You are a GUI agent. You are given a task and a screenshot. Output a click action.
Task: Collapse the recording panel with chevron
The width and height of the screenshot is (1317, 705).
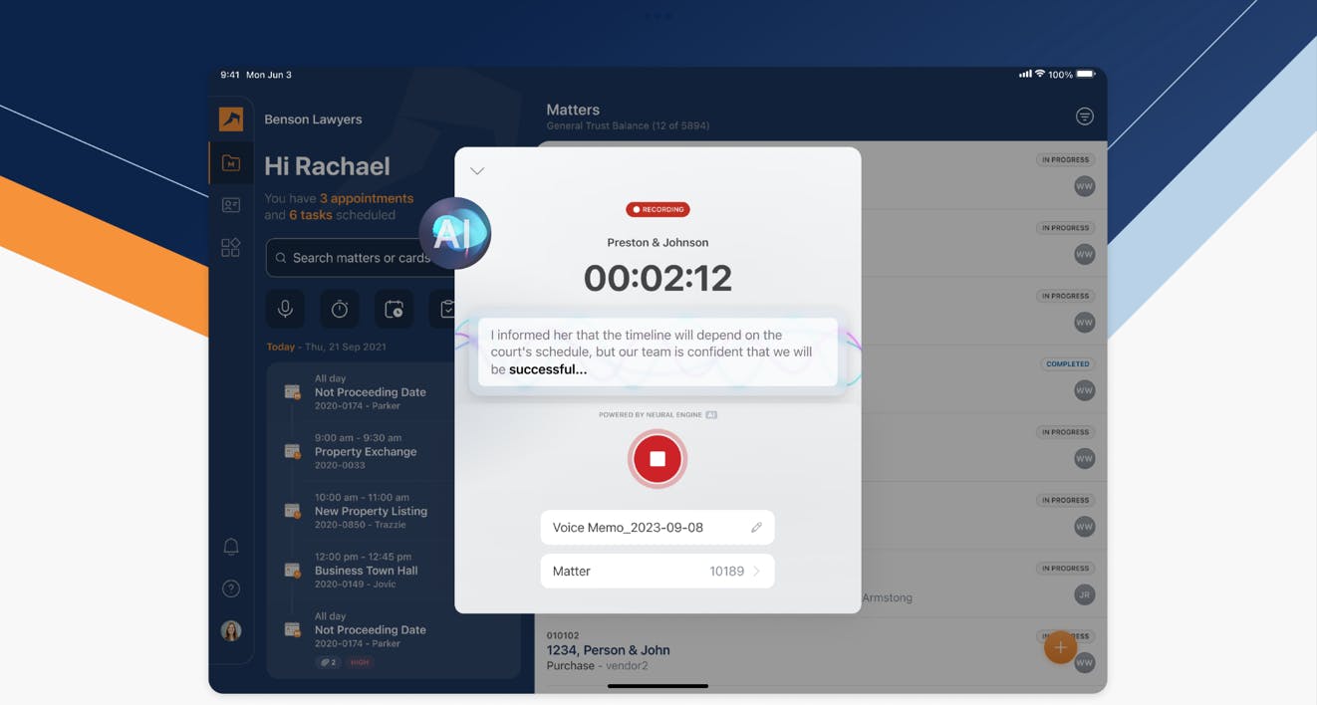point(477,171)
